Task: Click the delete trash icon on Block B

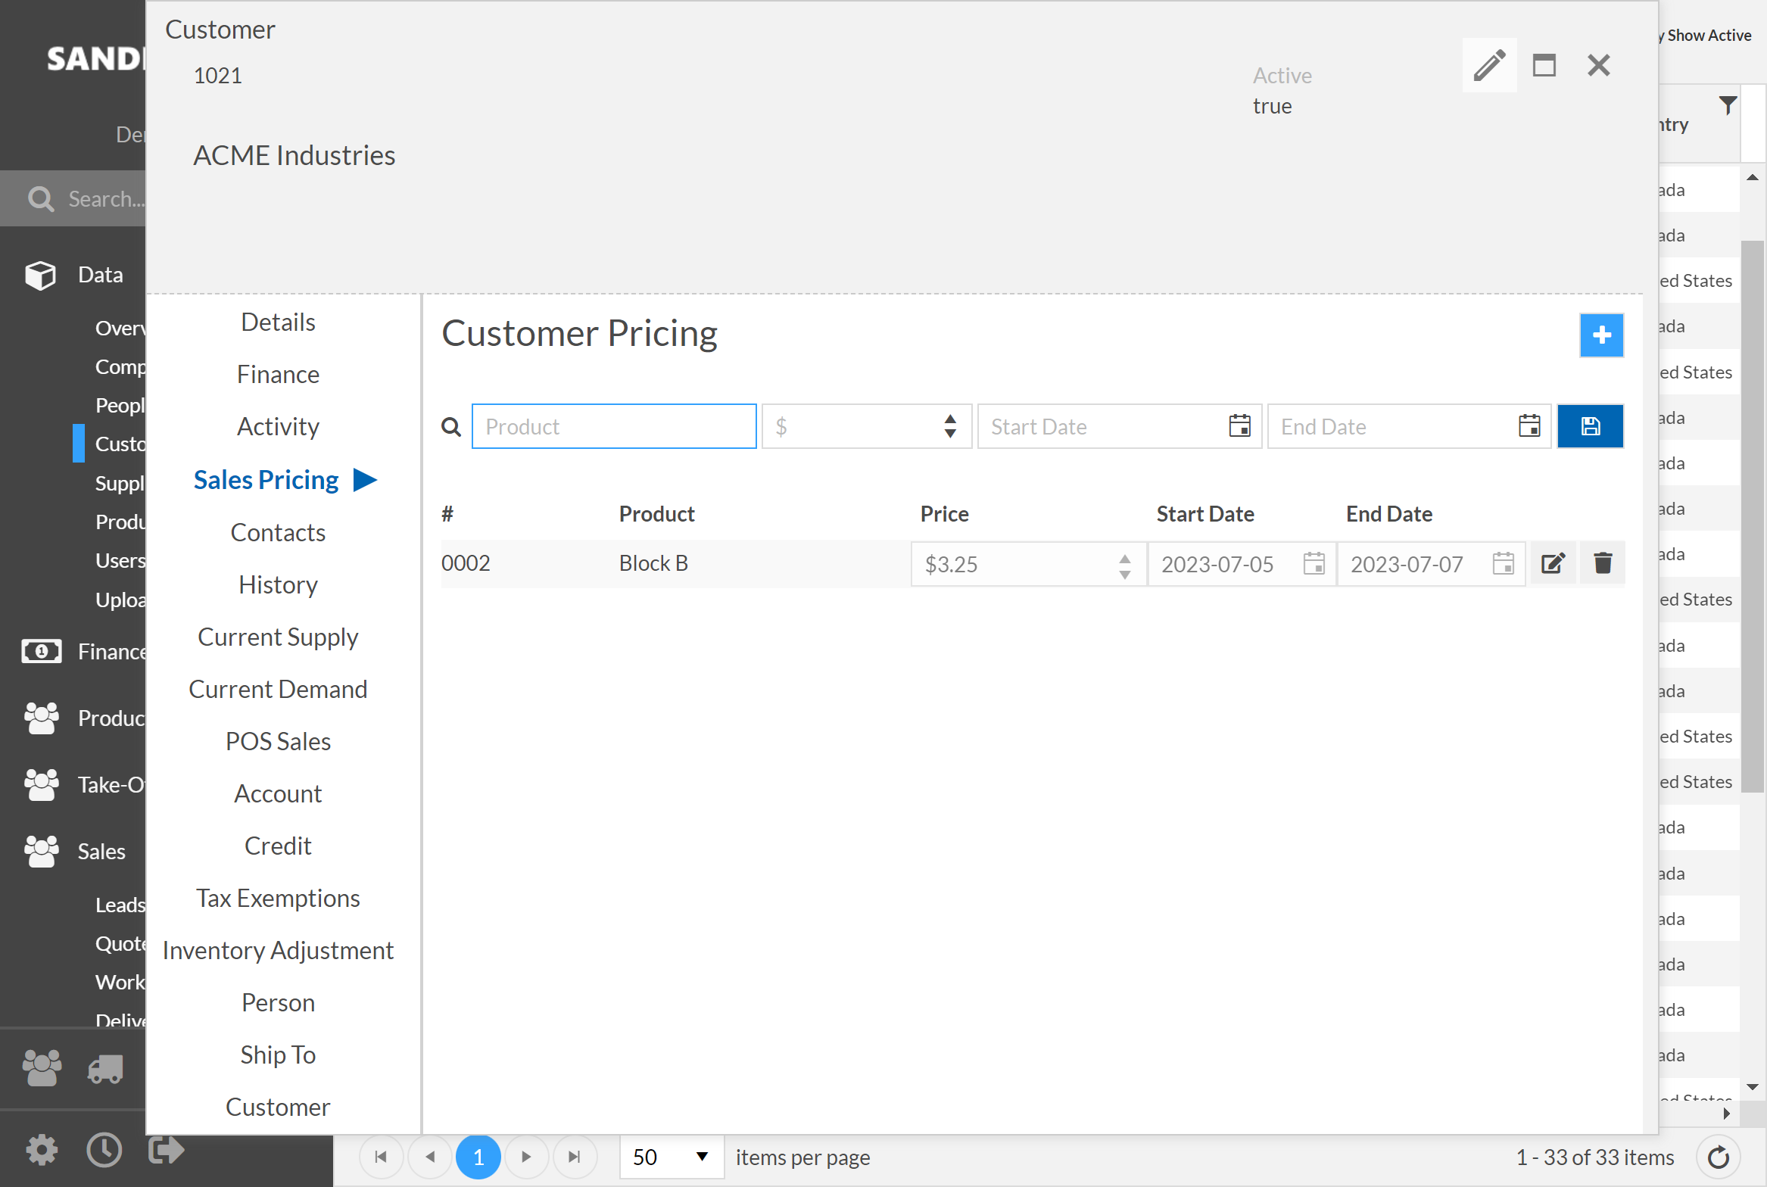Action: pyautogui.click(x=1603, y=563)
